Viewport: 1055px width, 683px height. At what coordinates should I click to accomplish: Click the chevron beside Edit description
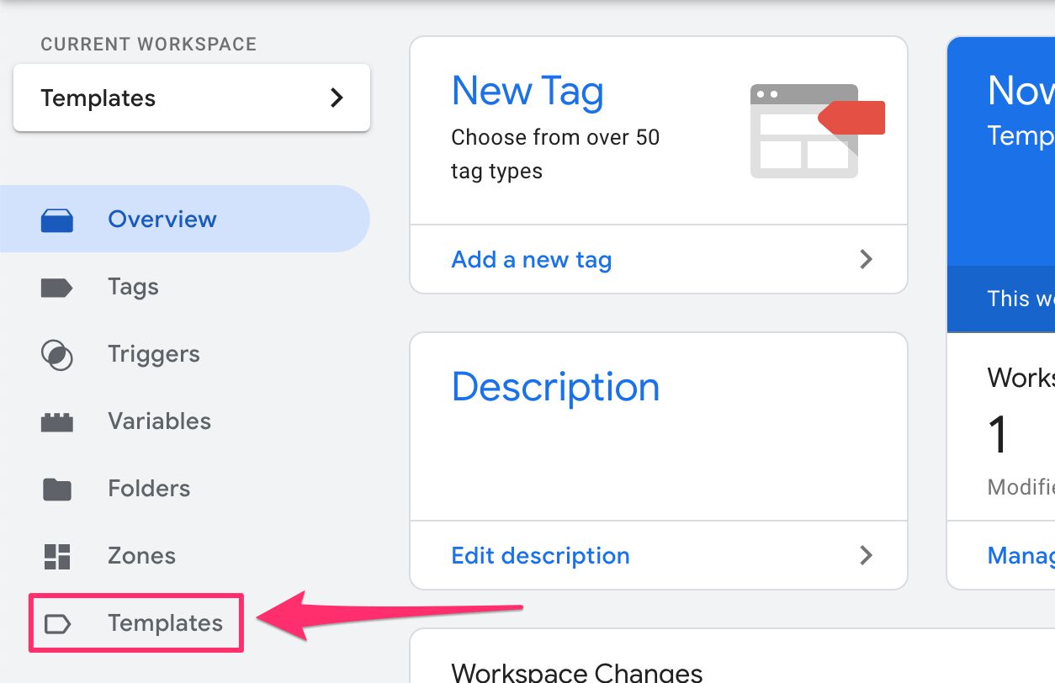866,555
